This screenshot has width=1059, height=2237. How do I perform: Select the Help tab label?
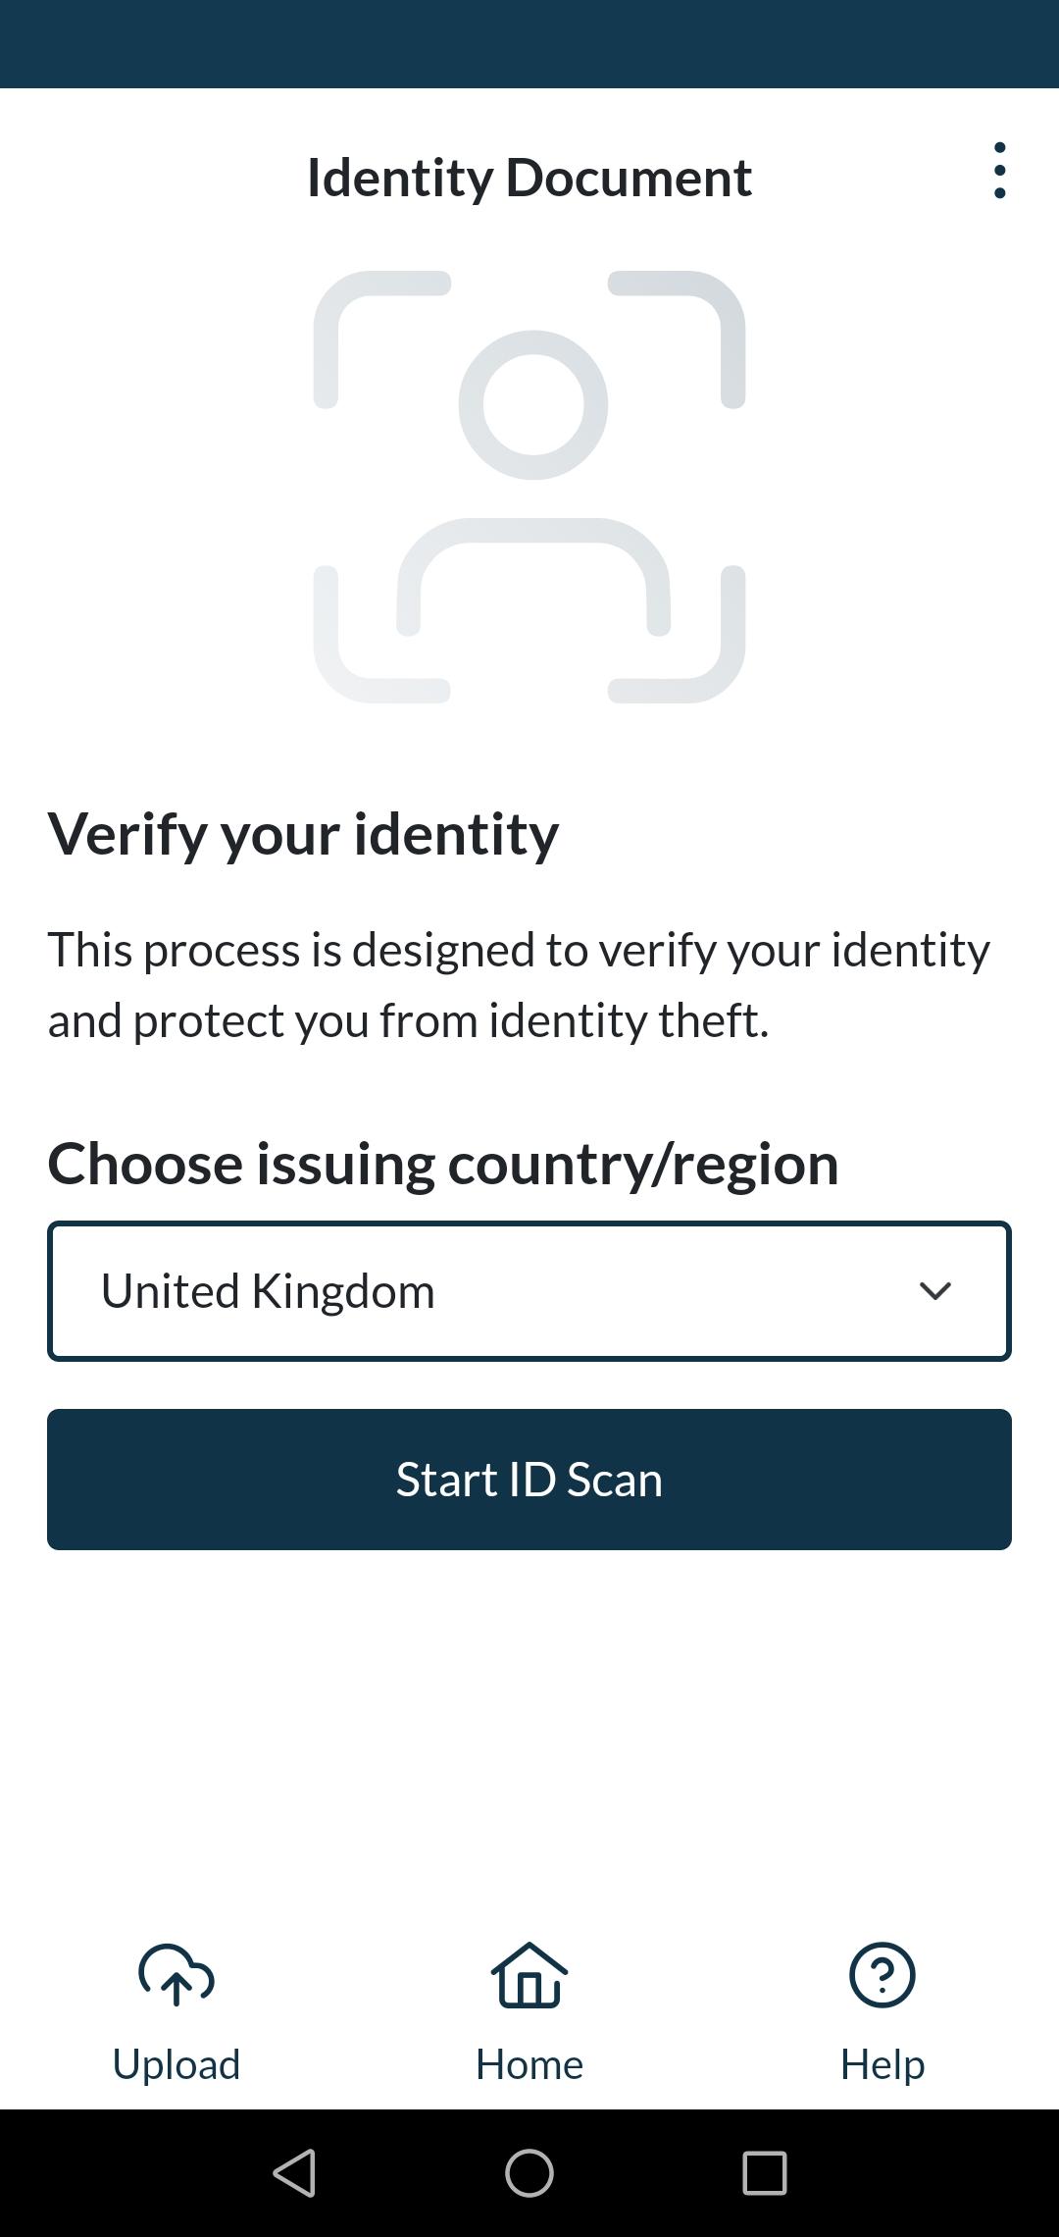(882, 2064)
